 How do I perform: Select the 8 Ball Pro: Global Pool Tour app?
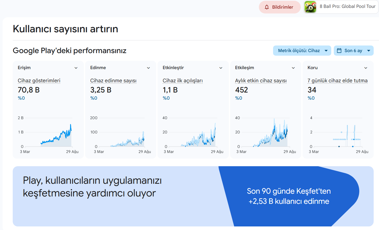[x=341, y=7]
